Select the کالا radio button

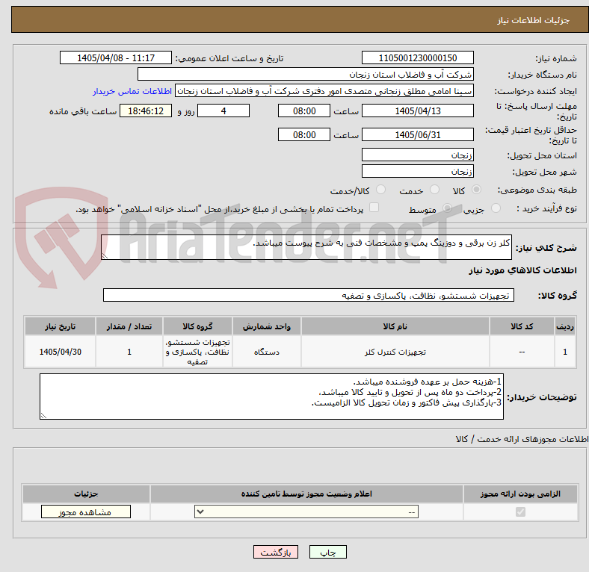click(476, 190)
